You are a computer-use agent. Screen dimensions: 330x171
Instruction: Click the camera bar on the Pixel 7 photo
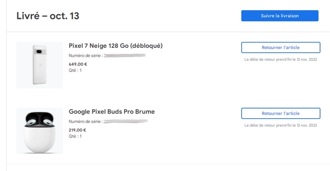pos(40,52)
